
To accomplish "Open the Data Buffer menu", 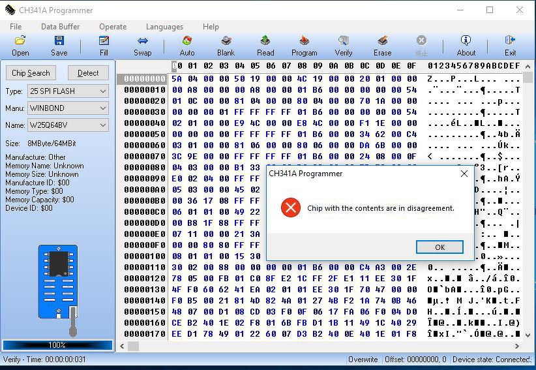I will click(x=60, y=27).
